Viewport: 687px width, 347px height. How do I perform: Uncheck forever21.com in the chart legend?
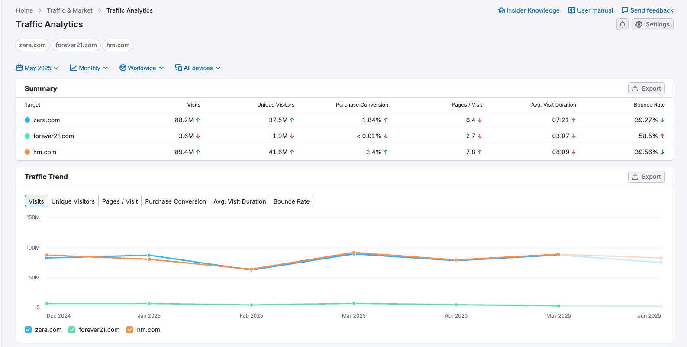point(72,330)
